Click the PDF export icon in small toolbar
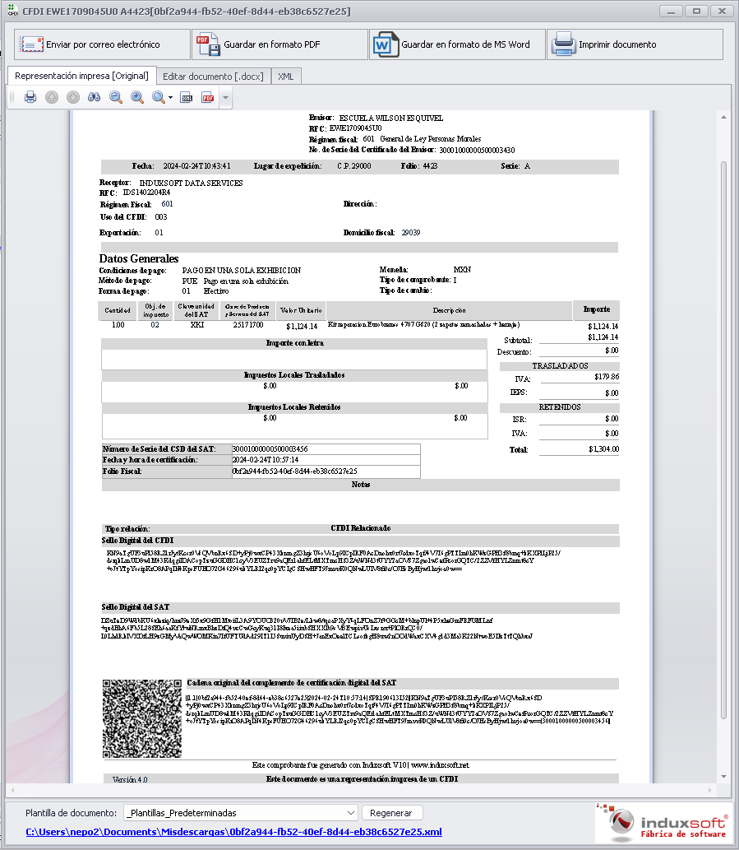739x850 pixels. 208,97
